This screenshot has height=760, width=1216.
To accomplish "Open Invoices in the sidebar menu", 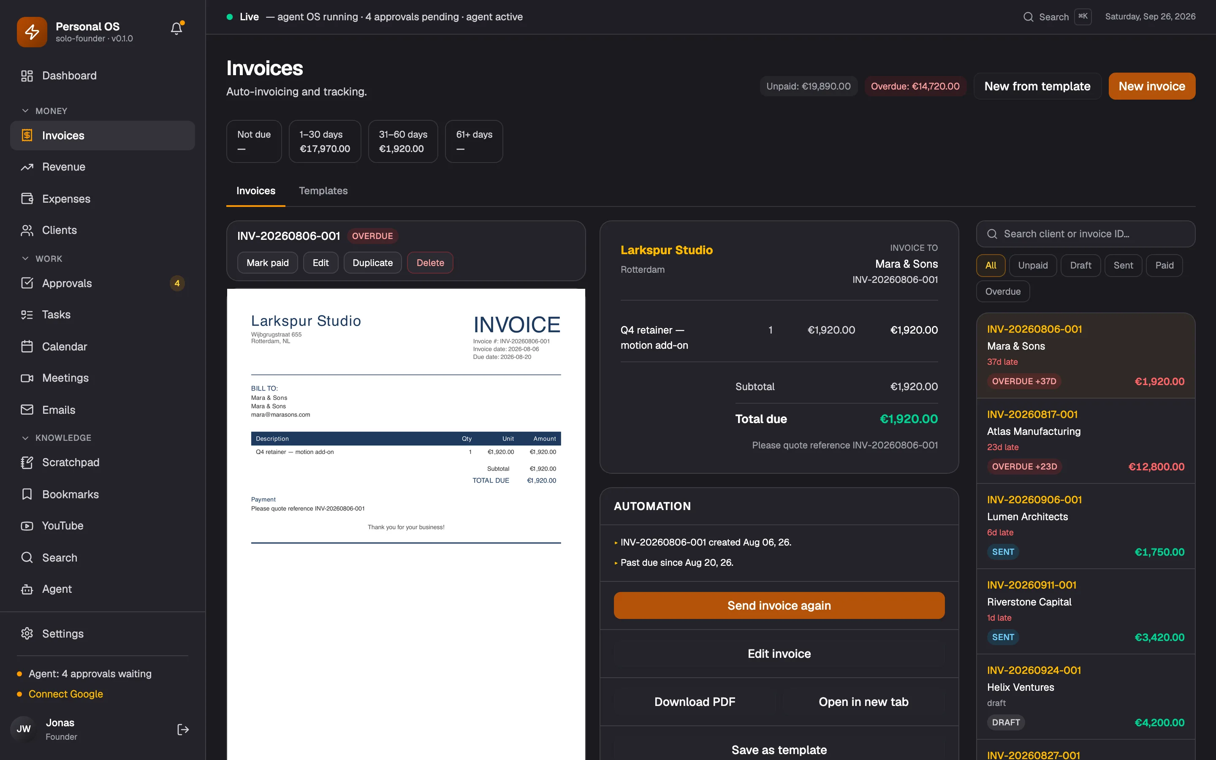I will tap(103, 135).
